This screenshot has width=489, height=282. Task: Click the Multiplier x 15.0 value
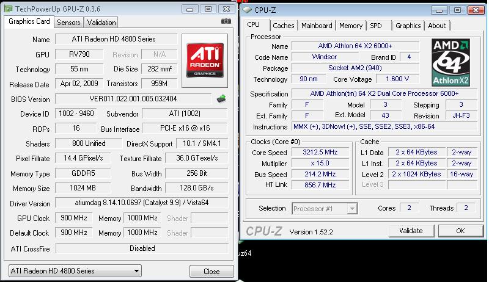tap(320, 163)
